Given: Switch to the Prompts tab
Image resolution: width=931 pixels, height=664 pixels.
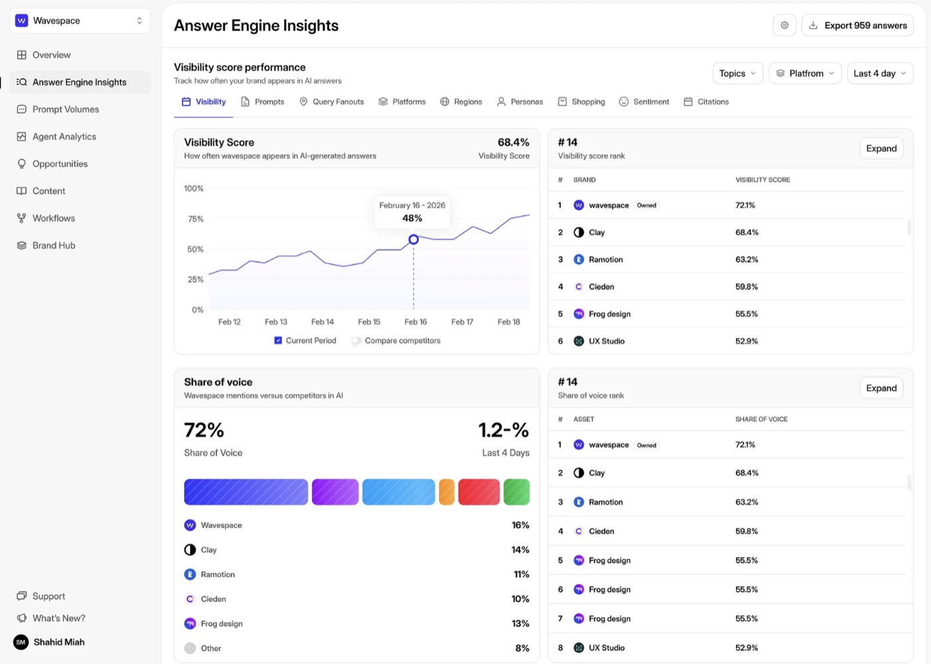Looking at the screenshot, I should click(263, 102).
